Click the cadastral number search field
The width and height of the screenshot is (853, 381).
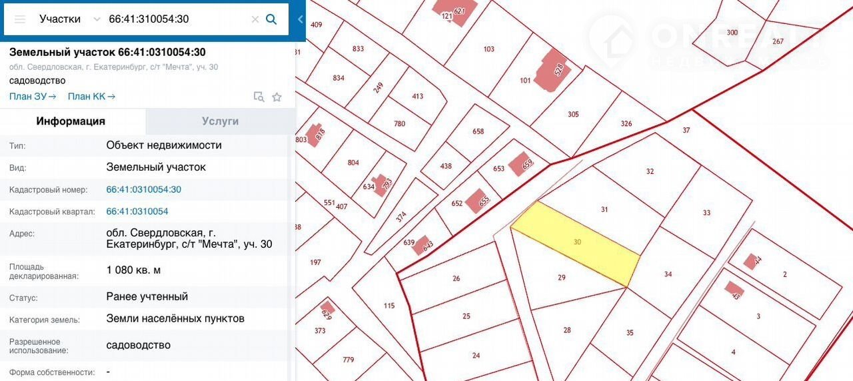[x=177, y=19]
